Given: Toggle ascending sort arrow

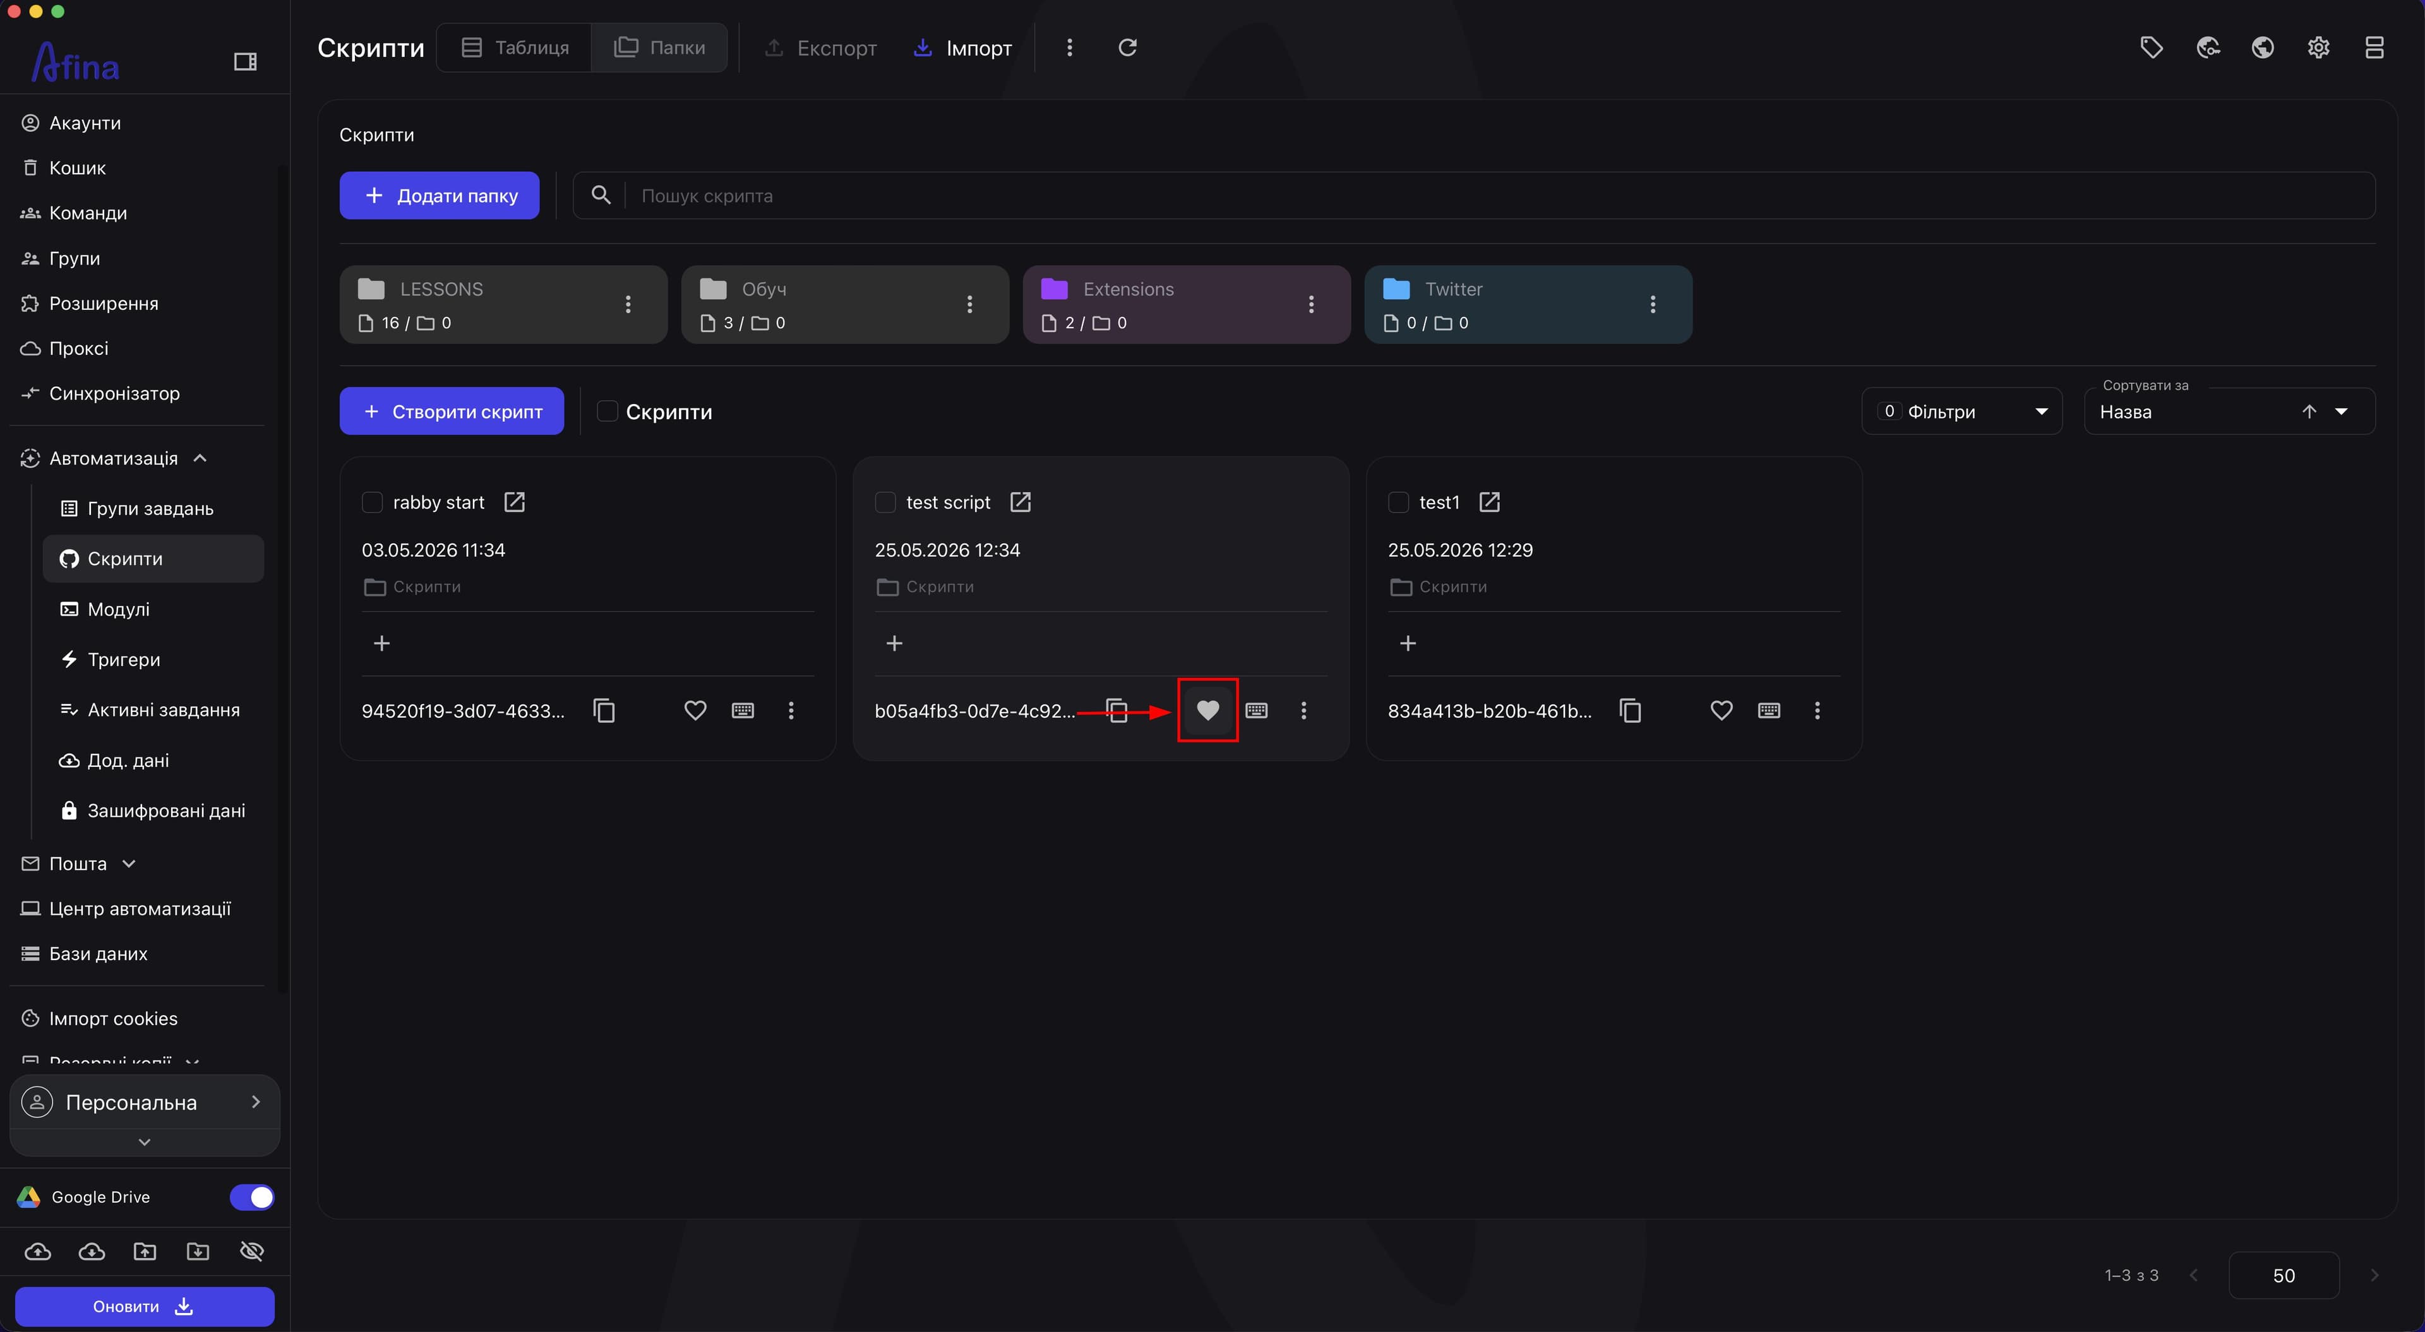Looking at the screenshot, I should (x=2308, y=412).
